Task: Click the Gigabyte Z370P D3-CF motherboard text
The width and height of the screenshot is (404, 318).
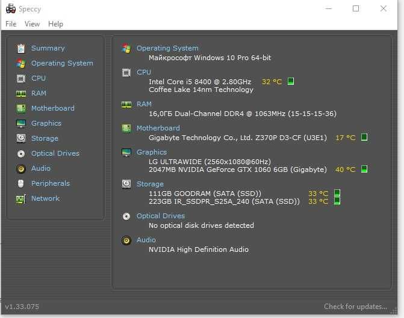Action: point(238,138)
